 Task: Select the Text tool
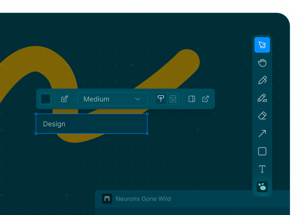tap(262, 169)
